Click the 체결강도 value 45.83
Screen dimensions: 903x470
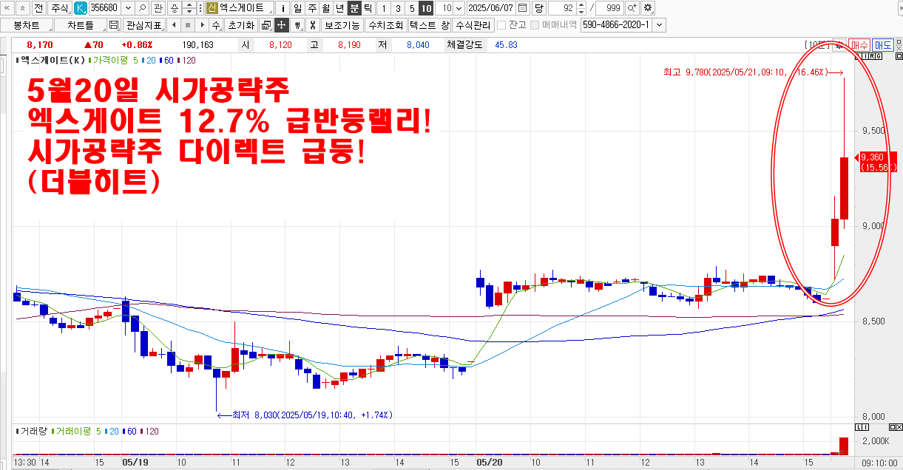point(506,45)
